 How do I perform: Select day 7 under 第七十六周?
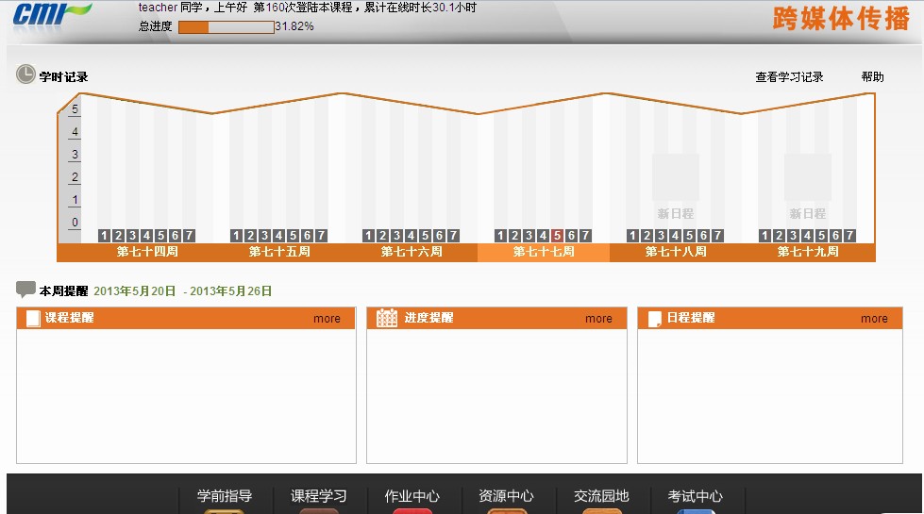453,236
